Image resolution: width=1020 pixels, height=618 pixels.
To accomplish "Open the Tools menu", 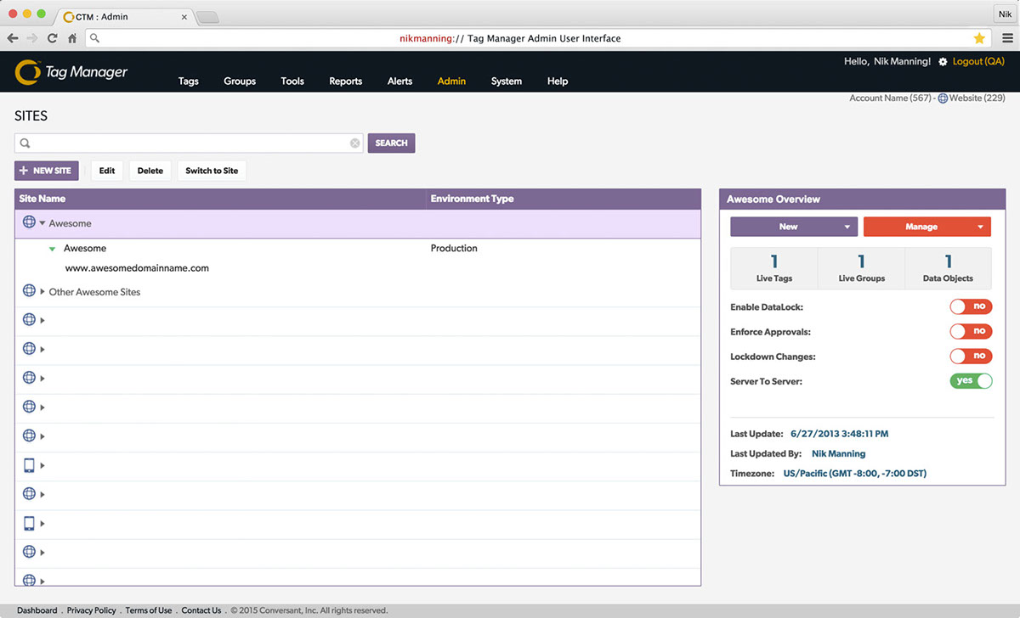I will coord(292,81).
